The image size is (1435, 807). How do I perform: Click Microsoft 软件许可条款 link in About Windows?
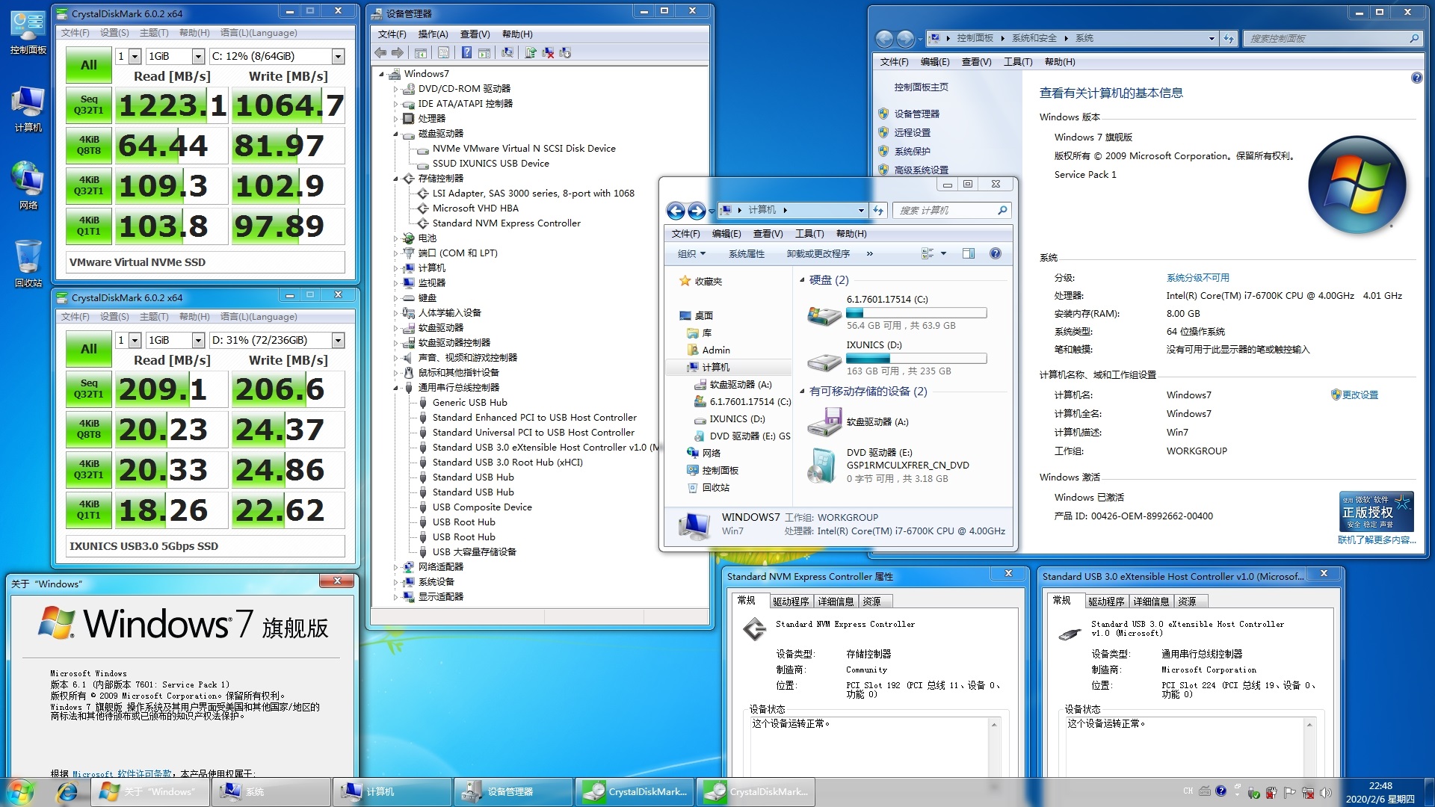click(122, 773)
